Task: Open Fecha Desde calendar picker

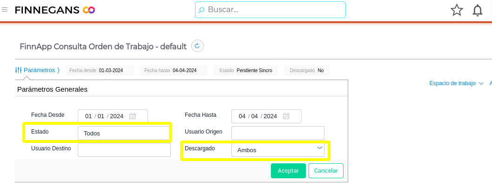Action: coord(132,116)
